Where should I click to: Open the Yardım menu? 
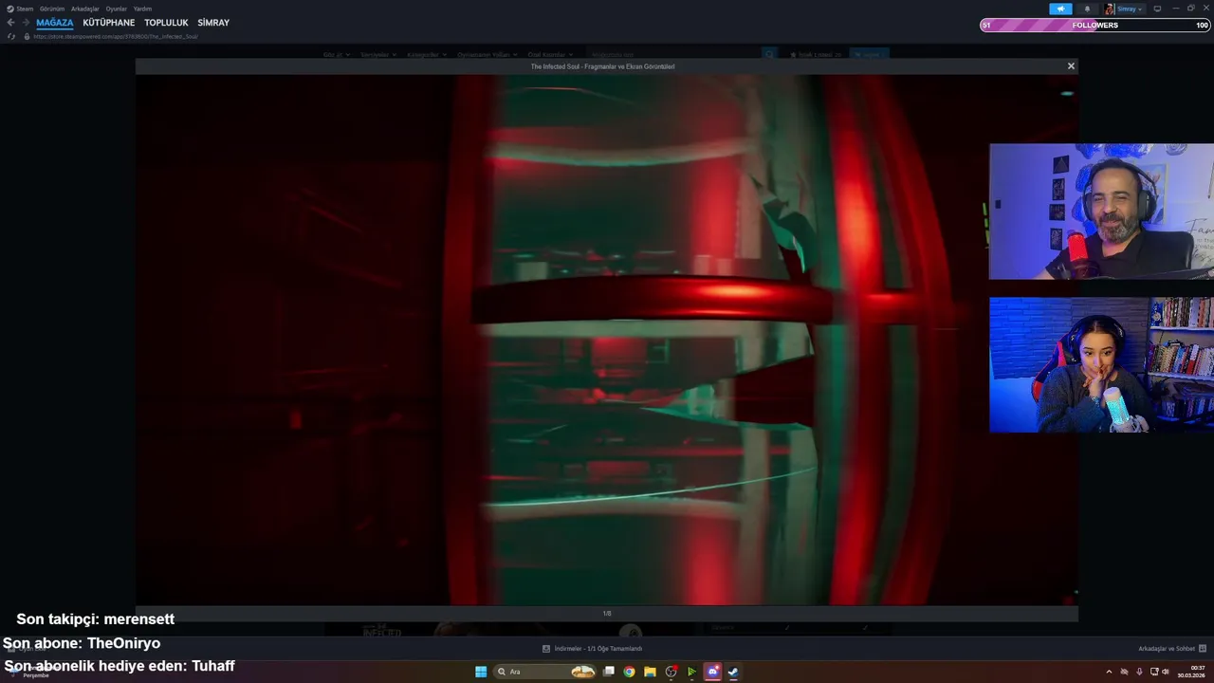(x=142, y=9)
